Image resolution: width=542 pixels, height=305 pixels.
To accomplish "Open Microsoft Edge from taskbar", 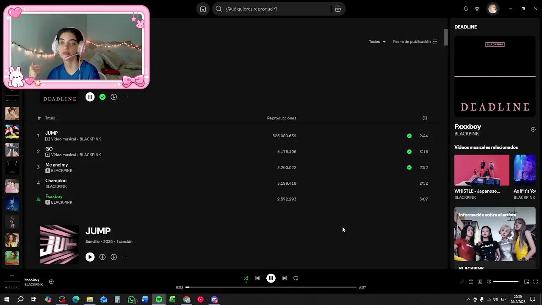I will pos(76,299).
